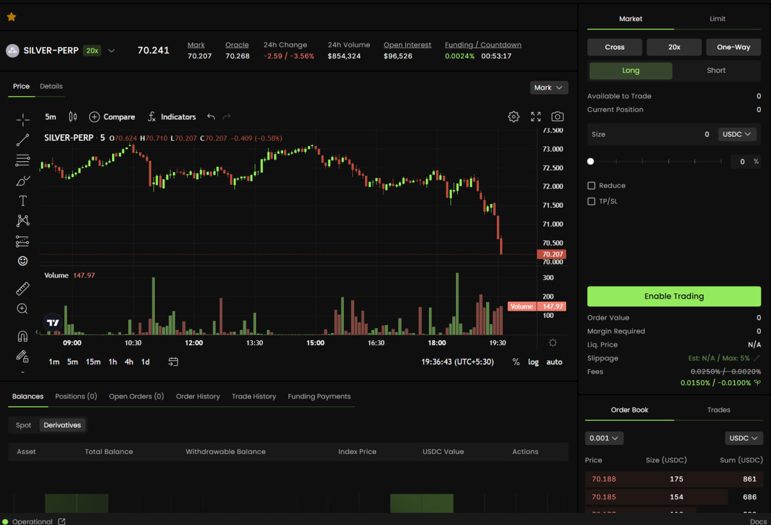Switch order side to Short
Screen dimensions: 771x525
[x=716, y=70]
